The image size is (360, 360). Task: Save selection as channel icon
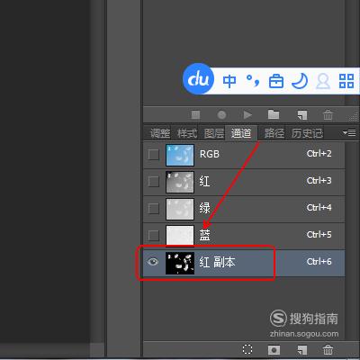[274, 350]
